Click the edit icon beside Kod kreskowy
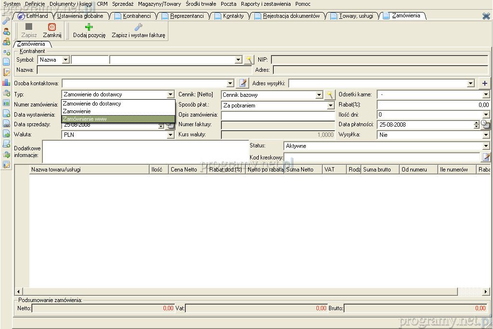This screenshot has width=493, height=329. coord(486,157)
